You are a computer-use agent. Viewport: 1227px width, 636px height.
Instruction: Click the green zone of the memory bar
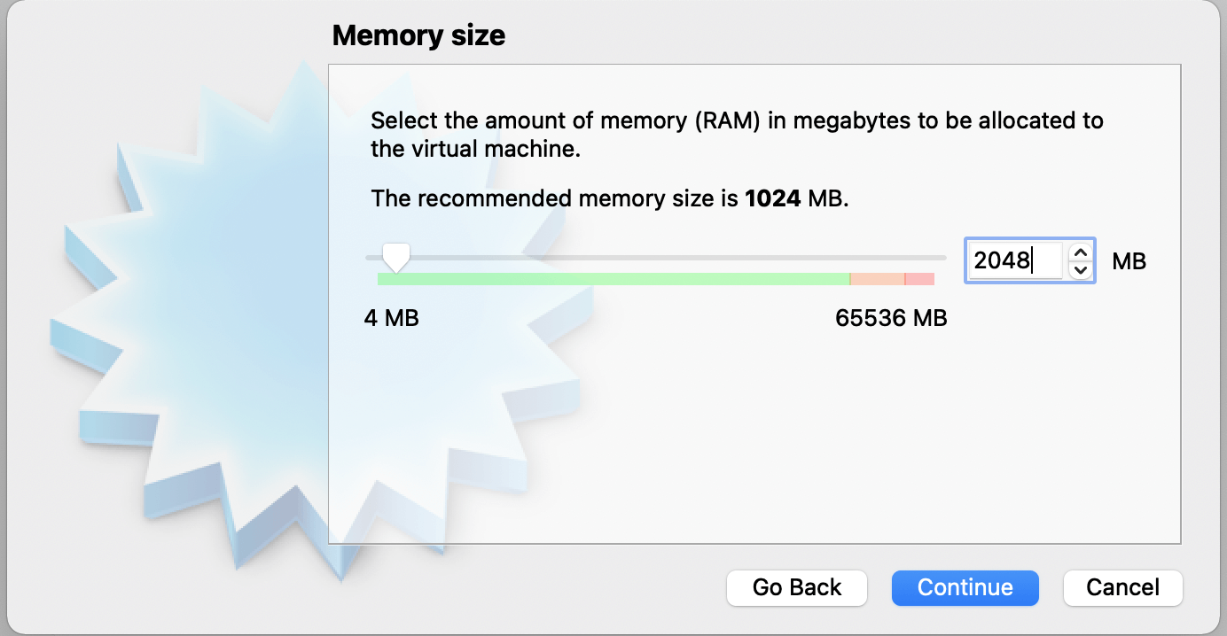coord(612,279)
